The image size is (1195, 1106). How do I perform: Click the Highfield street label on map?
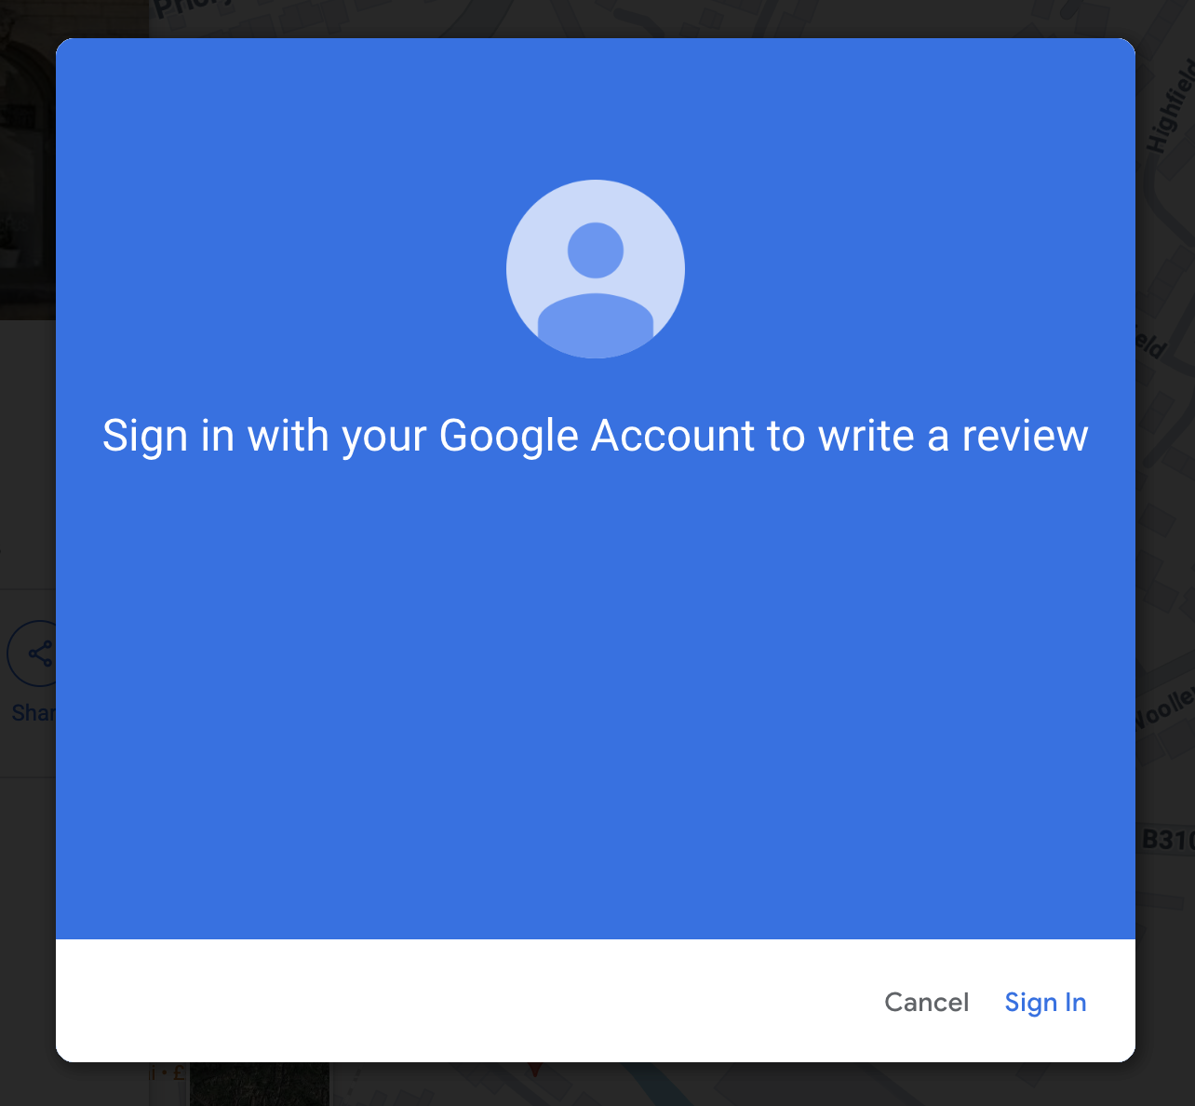pyautogui.click(x=1171, y=104)
